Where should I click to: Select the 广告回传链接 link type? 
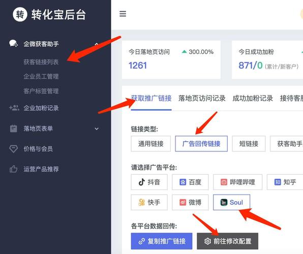tap(201, 144)
